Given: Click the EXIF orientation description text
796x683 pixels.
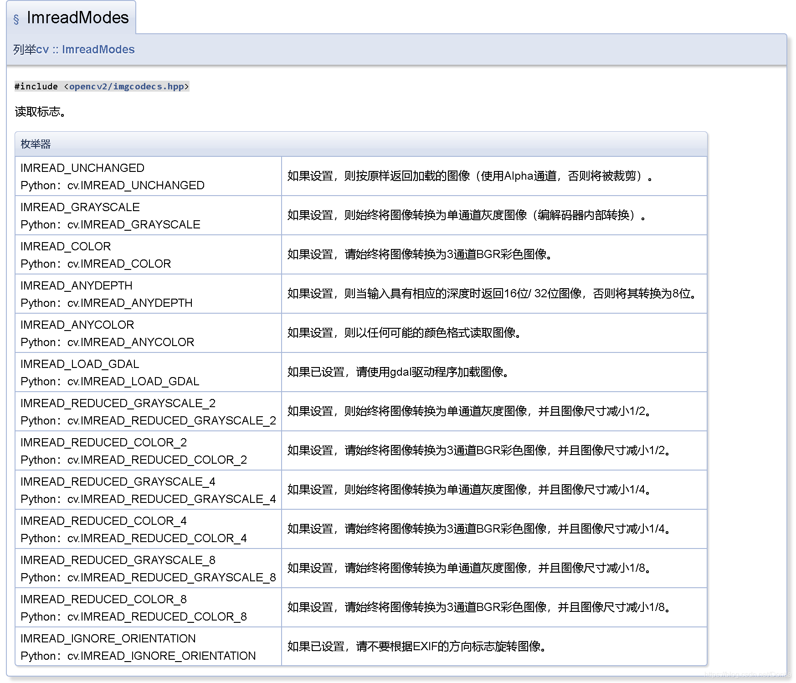Looking at the screenshot, I should [x=417, y=647].
